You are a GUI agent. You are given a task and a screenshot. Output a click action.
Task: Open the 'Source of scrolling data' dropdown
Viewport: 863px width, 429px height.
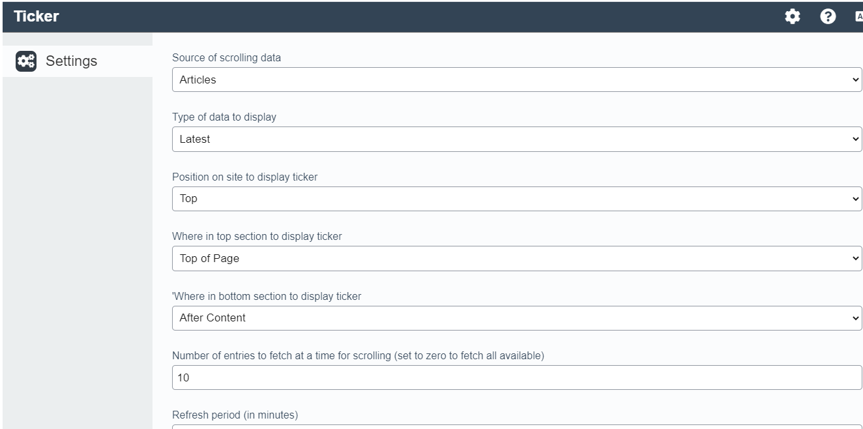516,80
